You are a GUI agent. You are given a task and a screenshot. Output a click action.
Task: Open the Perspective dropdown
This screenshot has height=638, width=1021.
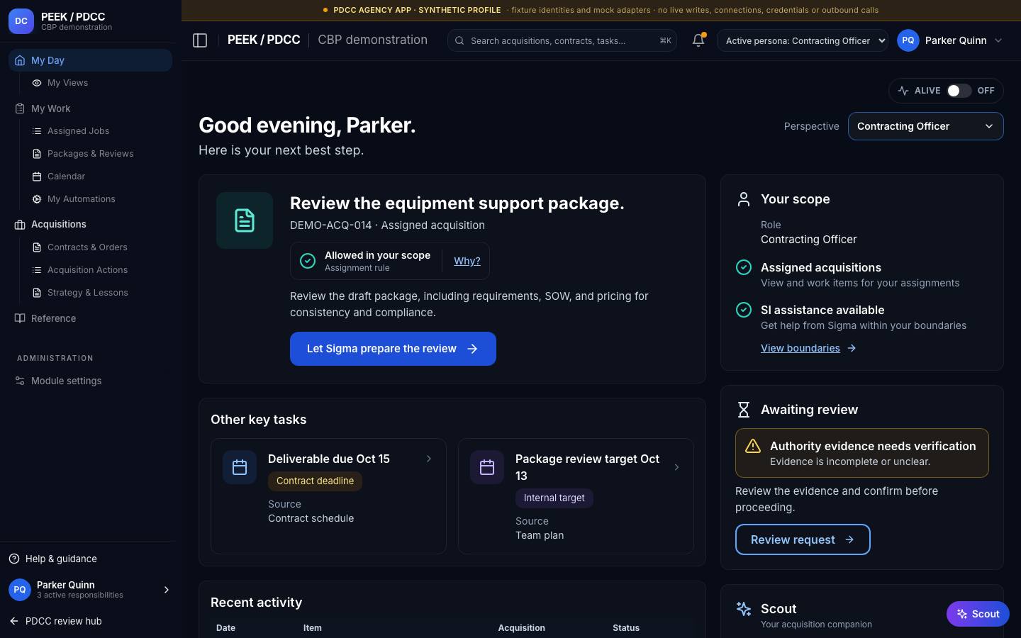point(925,126)
